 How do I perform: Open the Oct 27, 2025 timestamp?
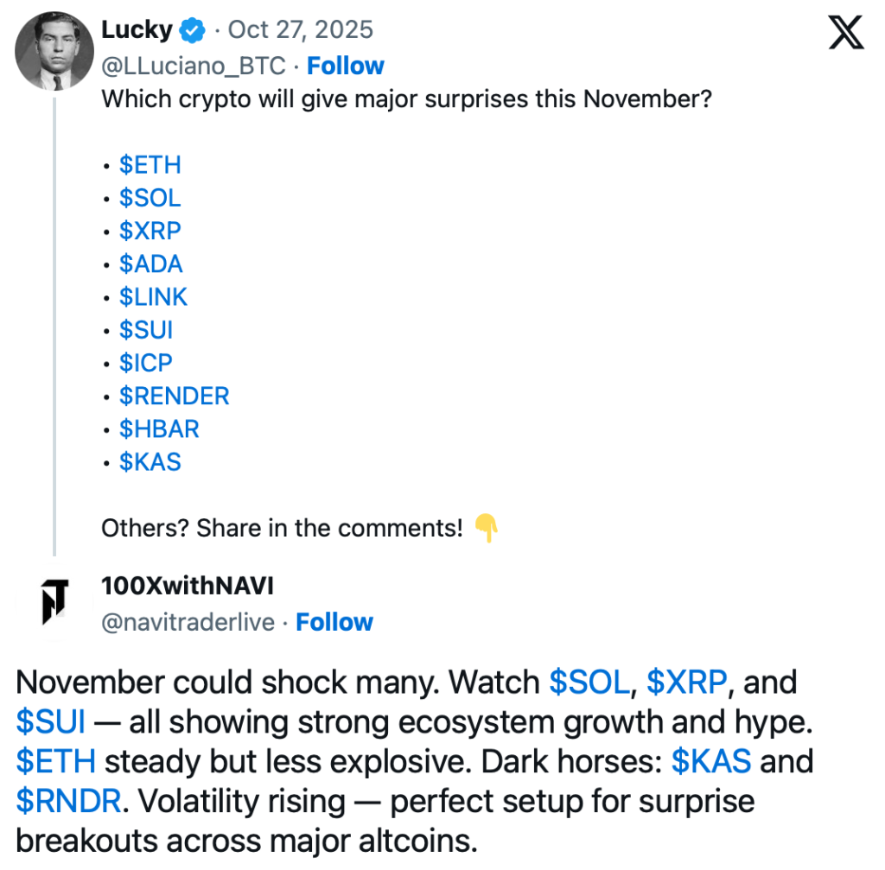301,30
